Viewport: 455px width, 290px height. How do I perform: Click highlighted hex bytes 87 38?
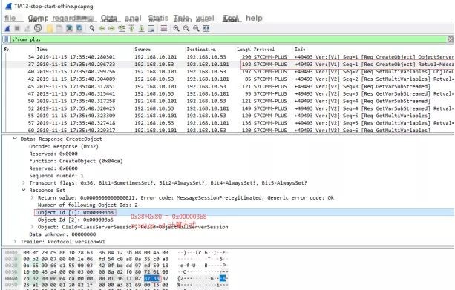(x=151, y=278)
